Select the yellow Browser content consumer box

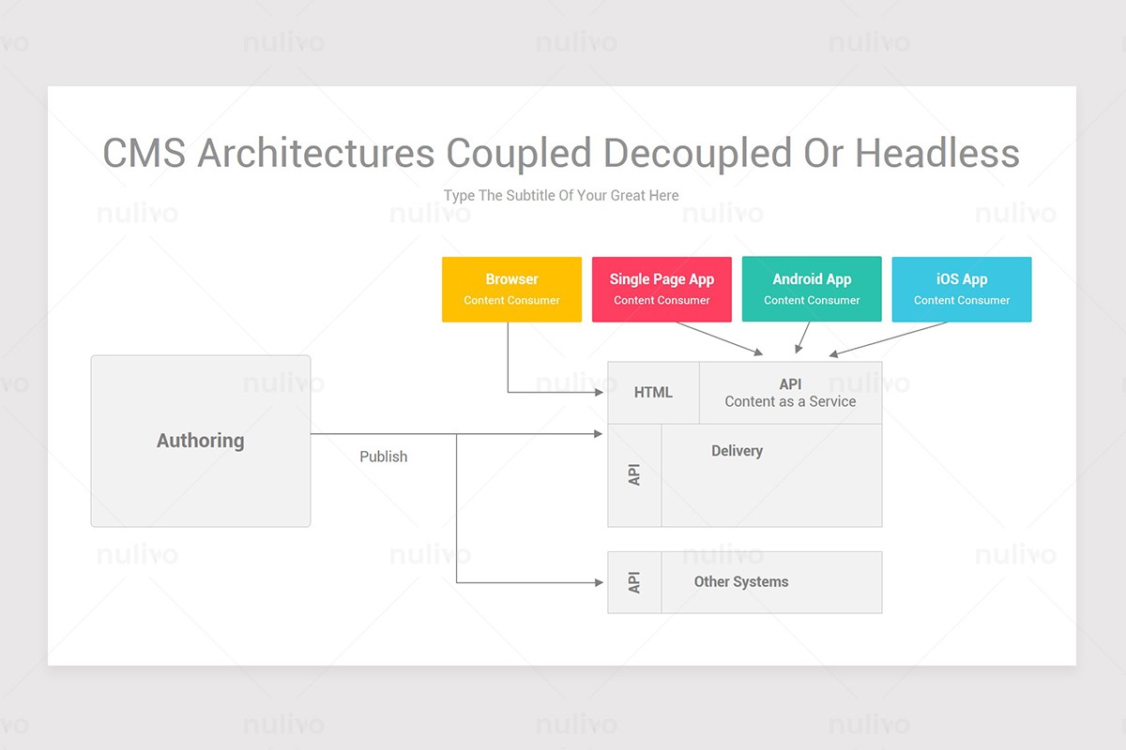(511, 289)
